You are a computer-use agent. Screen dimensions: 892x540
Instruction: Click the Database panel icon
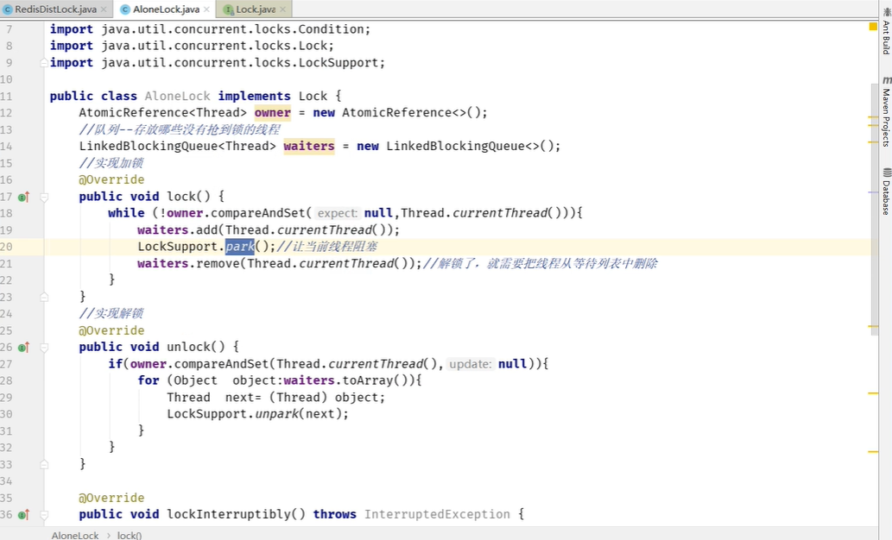[x=886, y=173]
